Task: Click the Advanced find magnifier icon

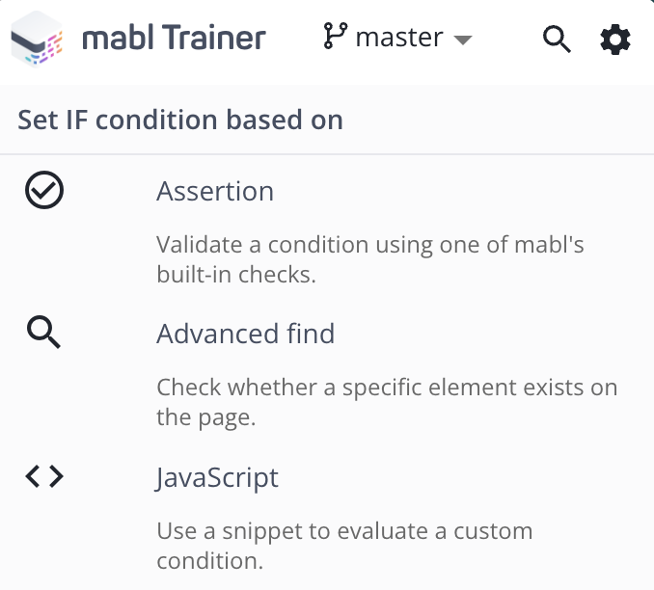Action: pos(43,334)
